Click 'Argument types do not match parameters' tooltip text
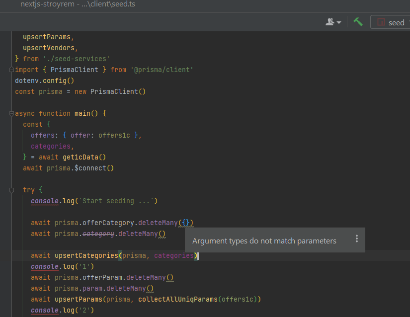 tap(264, 240)
